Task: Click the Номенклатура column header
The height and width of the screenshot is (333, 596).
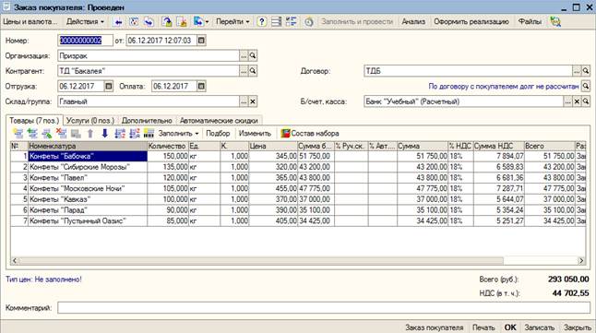Action: tap(88, 146)
